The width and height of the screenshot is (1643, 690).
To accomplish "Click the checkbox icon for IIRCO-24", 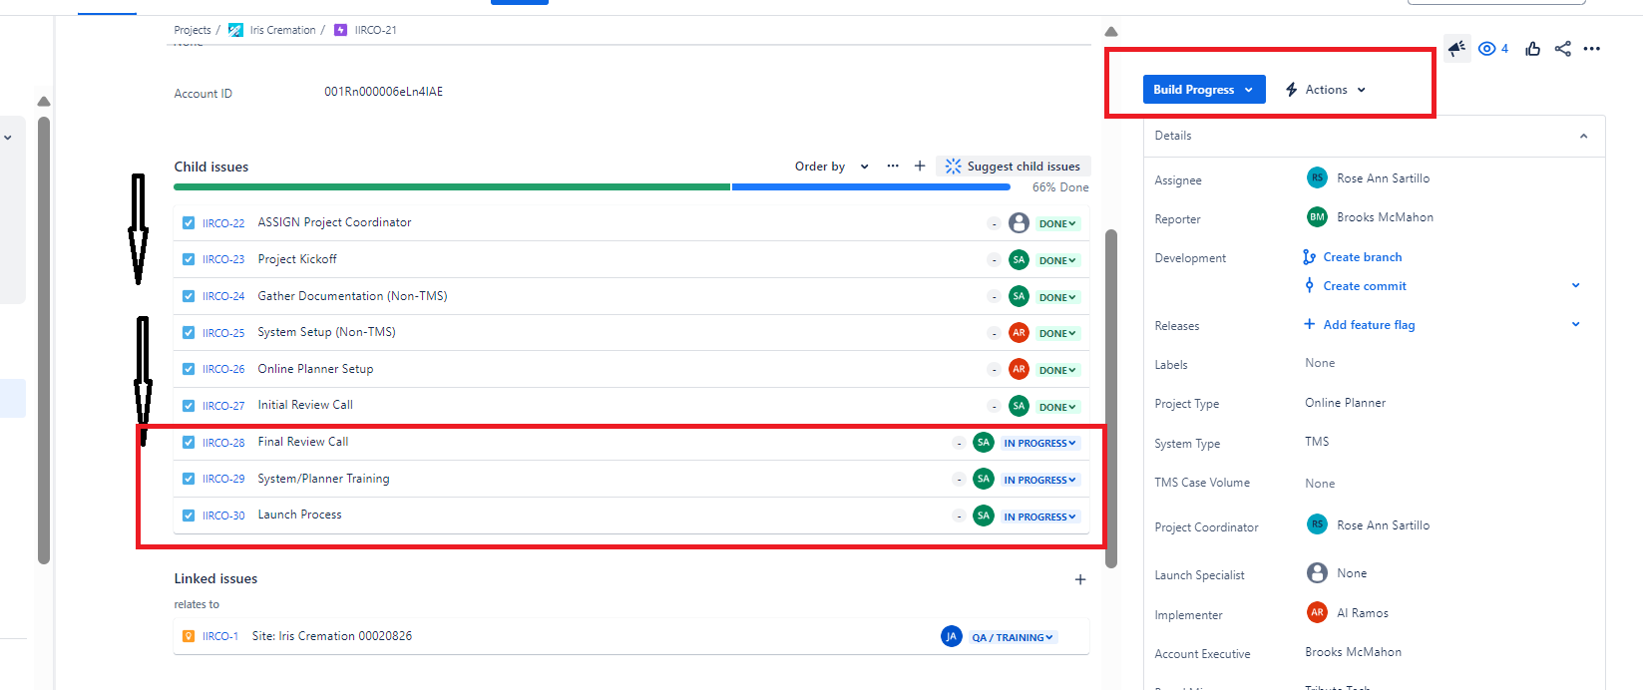I will point(189,296).
